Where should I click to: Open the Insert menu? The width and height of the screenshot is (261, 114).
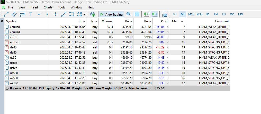click(34, 7)
